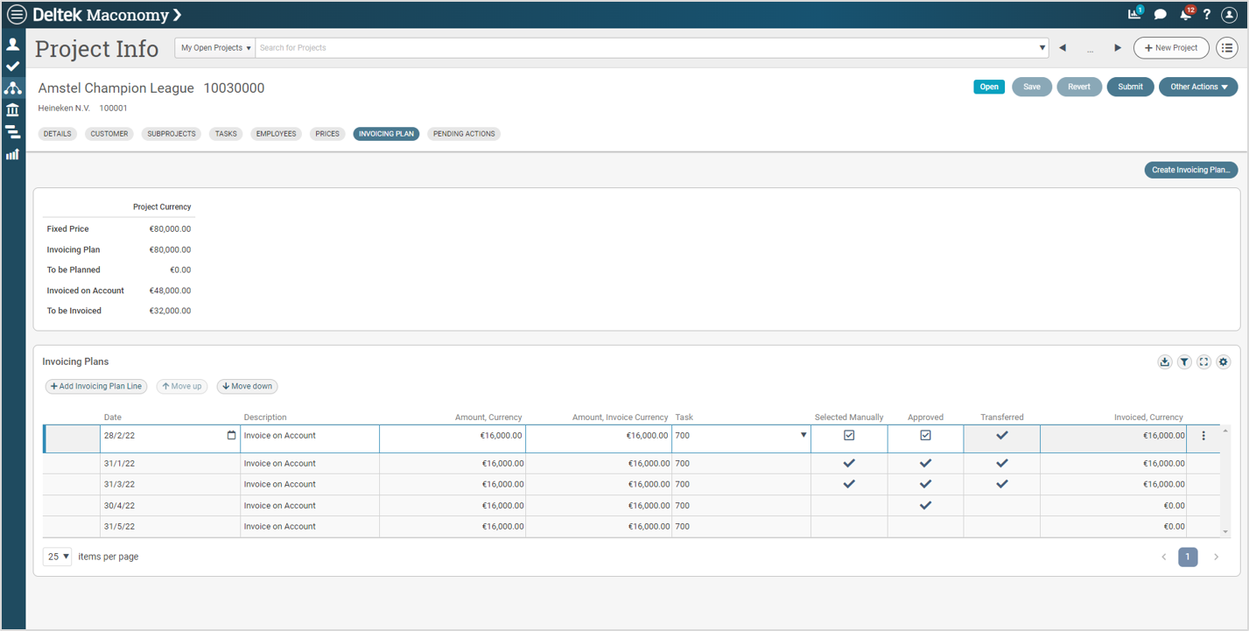Click the scroll down arrow of table scrollbar
This screenshot has width=1249, height=631.
[1224, 532]
